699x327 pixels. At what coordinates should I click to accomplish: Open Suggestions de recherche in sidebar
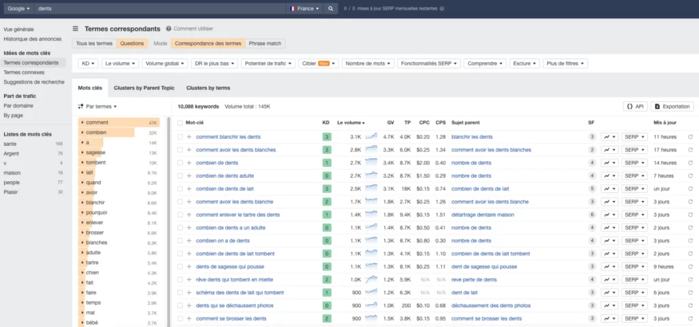34,82
